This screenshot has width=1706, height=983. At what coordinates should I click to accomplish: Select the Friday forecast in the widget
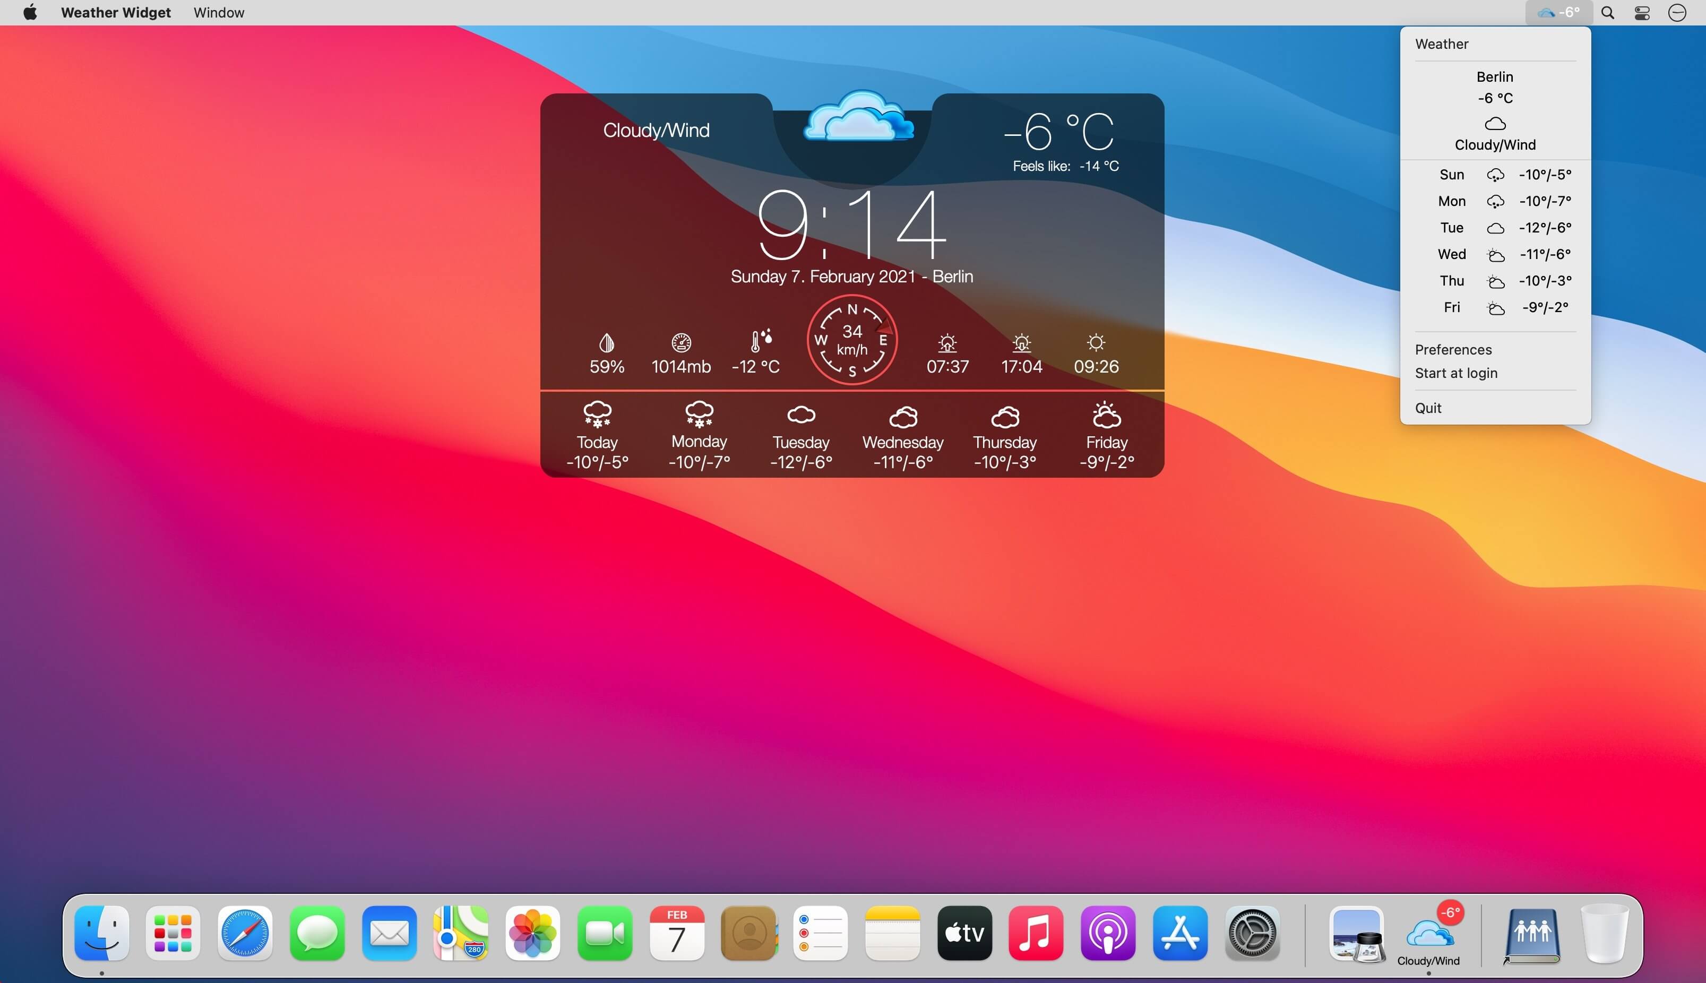click(1107, 435)
